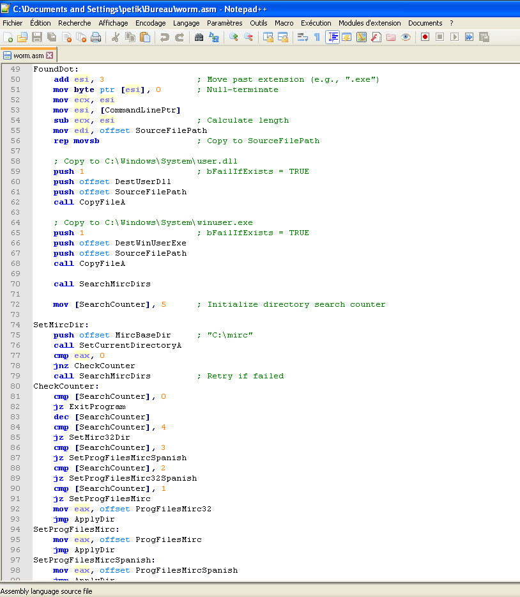Click 'call CopyFileA' on line 62
The width and height of the screenshot is (520, 597).
[x=89, y=202]
